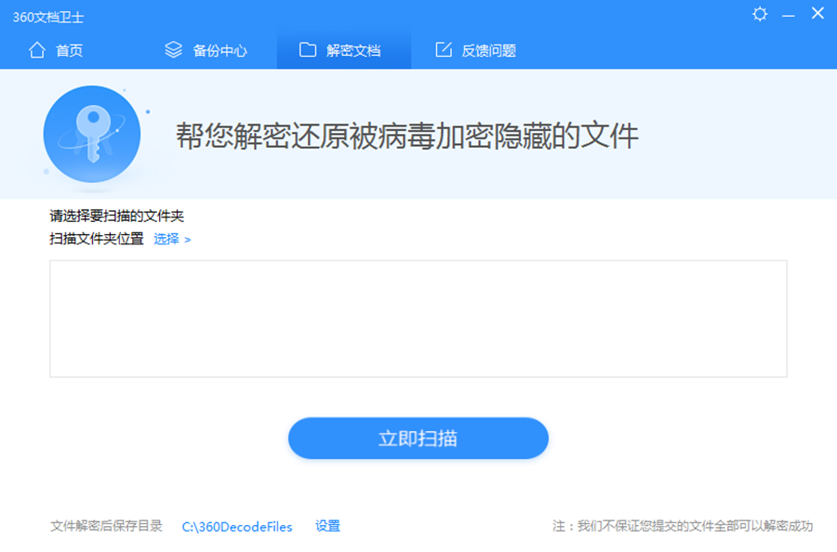Open the 首页 home tab
837x552 pixels.
(x=56, y=50)
